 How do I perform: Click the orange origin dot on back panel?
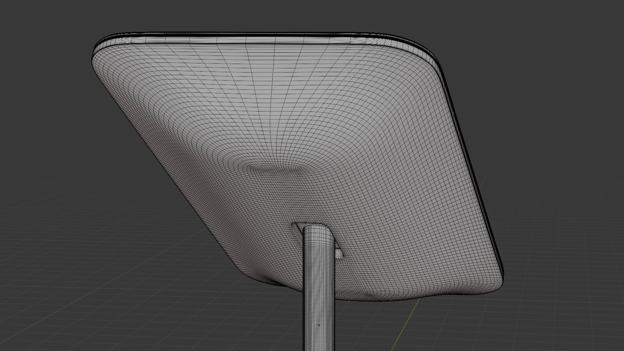click(322, 192)
